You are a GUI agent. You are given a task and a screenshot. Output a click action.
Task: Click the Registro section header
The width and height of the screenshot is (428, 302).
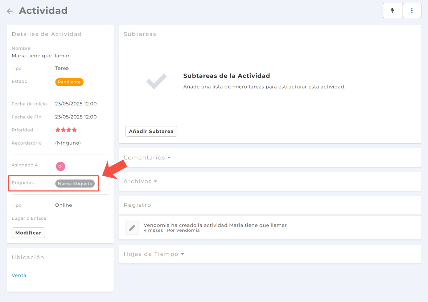(137, 205)
